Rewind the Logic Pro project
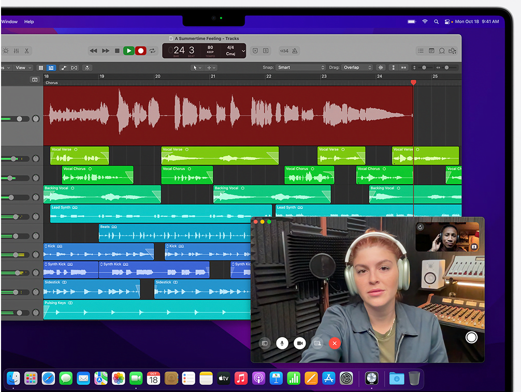The height and width of the screenshot is (392, 521). tap(93, 51)
